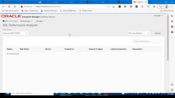Click the taskbar date in system tray
Viewport: 175px width, 98px height.
[170, 94]
